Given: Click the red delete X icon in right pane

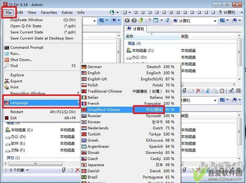Looking at the screenshot, I should click(198, 91).
